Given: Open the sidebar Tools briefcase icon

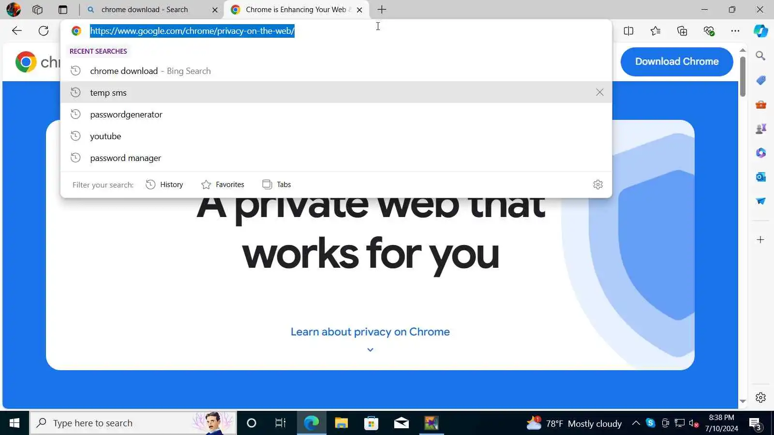Looking at the screenshot, I should pos(760,104).
